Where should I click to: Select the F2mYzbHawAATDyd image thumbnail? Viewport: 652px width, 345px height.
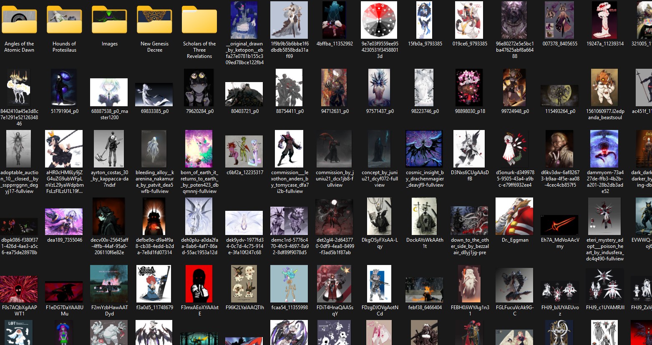click(x=109, y=284)
